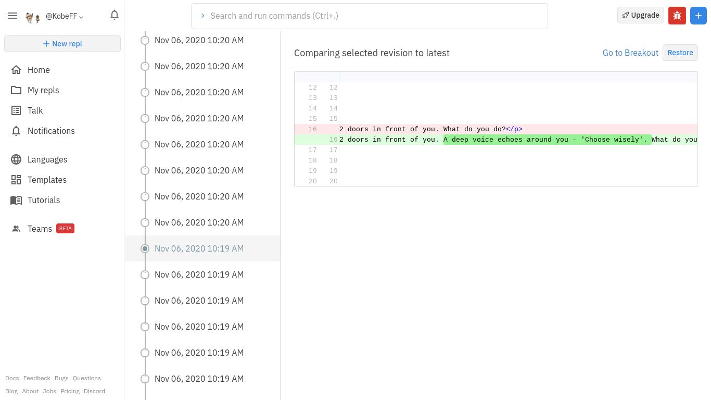Click the Templates grid icon
The width and height of the screenshot is (711, 400).
tap(16, 180)
